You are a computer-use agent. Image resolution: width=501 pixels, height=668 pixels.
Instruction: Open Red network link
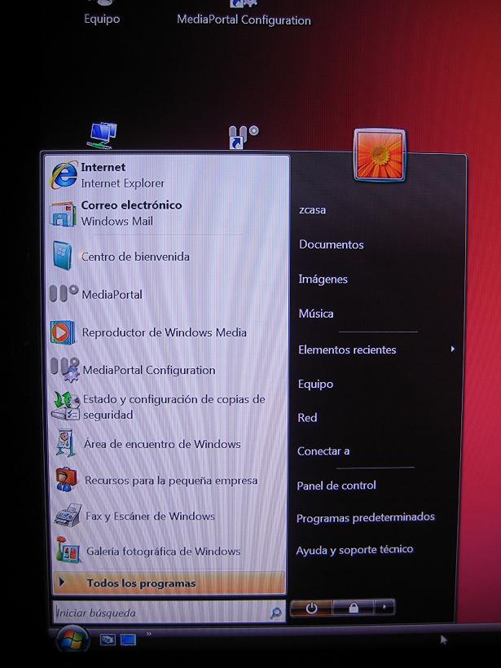click(307, 417)
